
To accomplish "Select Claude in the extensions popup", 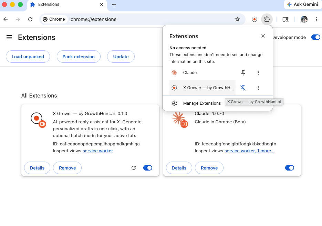I will (202, 73).
